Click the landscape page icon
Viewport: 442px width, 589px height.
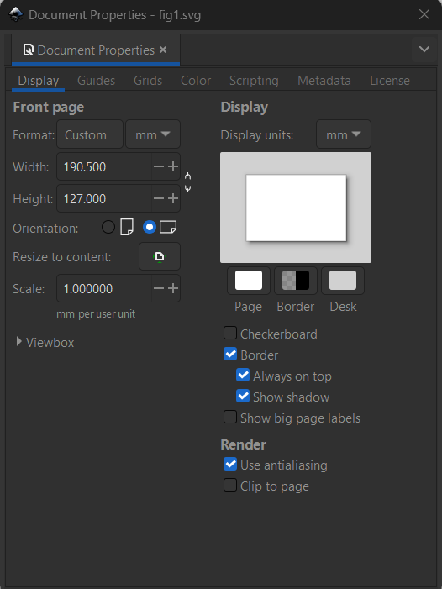(x=168, y=227)
